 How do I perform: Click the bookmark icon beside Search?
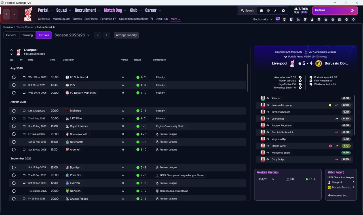point(261,10)
